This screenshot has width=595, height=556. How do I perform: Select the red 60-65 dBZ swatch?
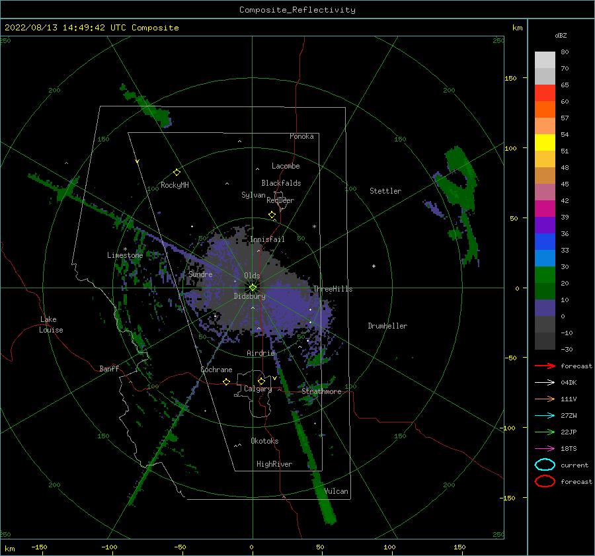(x=545, y=93)
